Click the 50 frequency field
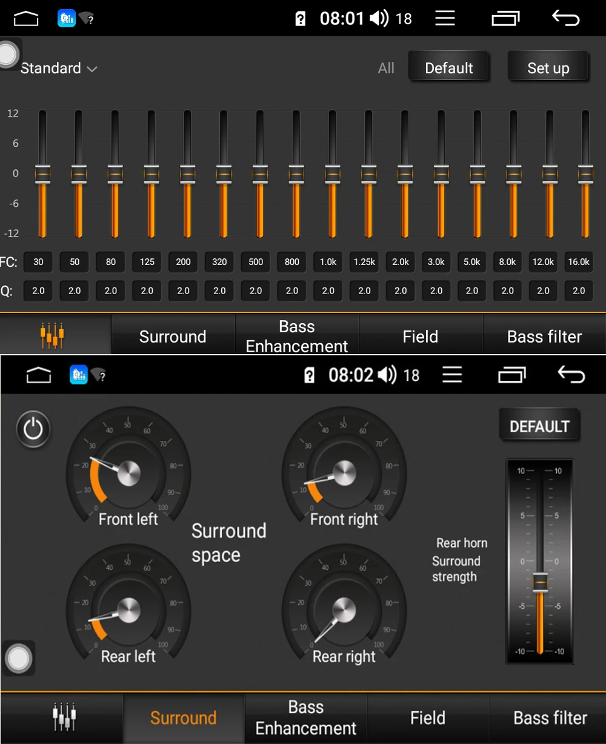 tap(75, 262)
